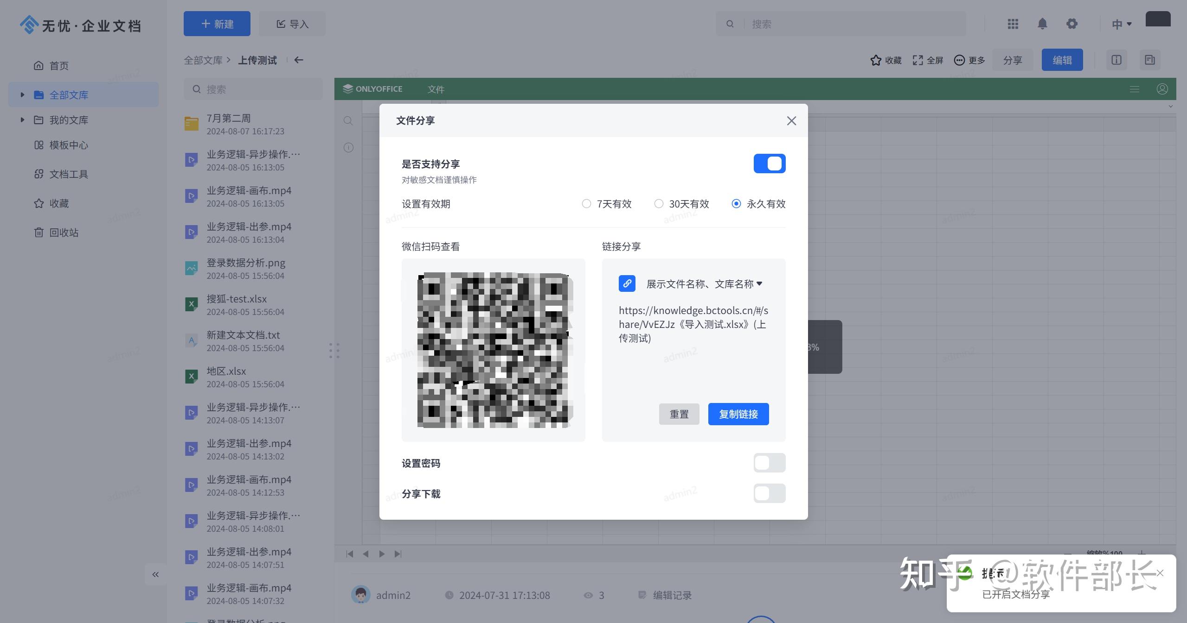Click the file list search field
The image size is (1187, 623).
tap(253, 89)
